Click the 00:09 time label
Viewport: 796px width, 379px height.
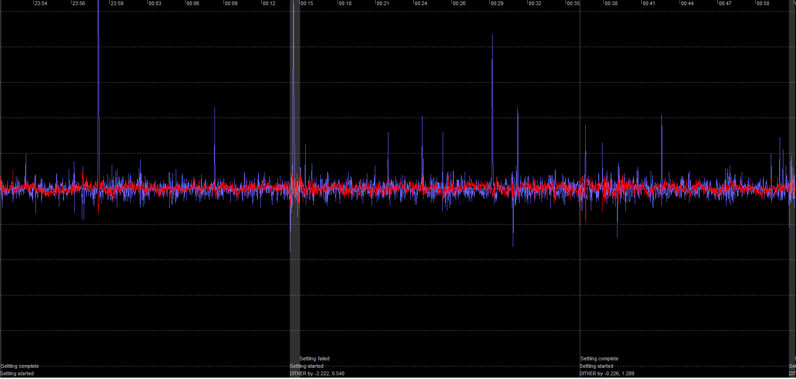click(x=231, y=3)
